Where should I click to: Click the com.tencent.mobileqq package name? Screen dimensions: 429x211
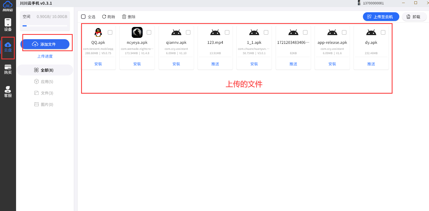pos(98,49)
